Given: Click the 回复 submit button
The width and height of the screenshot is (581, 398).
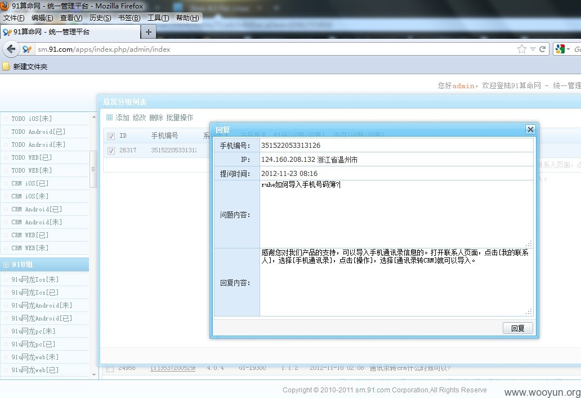Looking at the screenshot, I should tap(517, 328).
